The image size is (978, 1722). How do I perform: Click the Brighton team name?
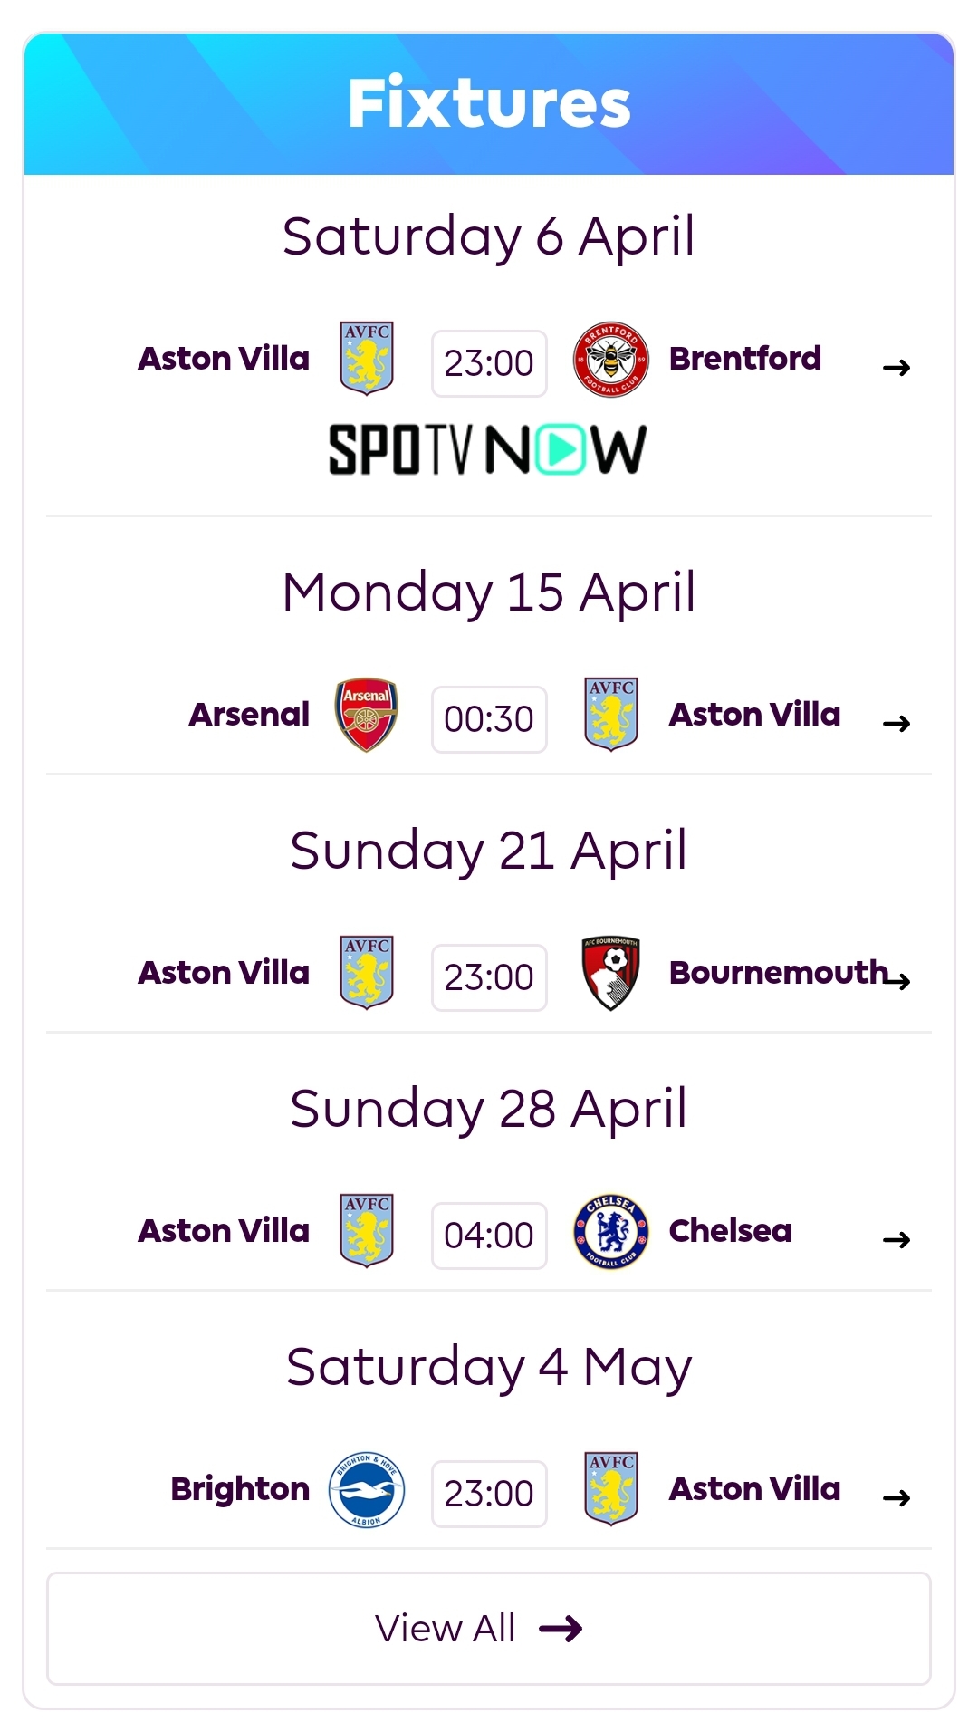pos(240,1489)
